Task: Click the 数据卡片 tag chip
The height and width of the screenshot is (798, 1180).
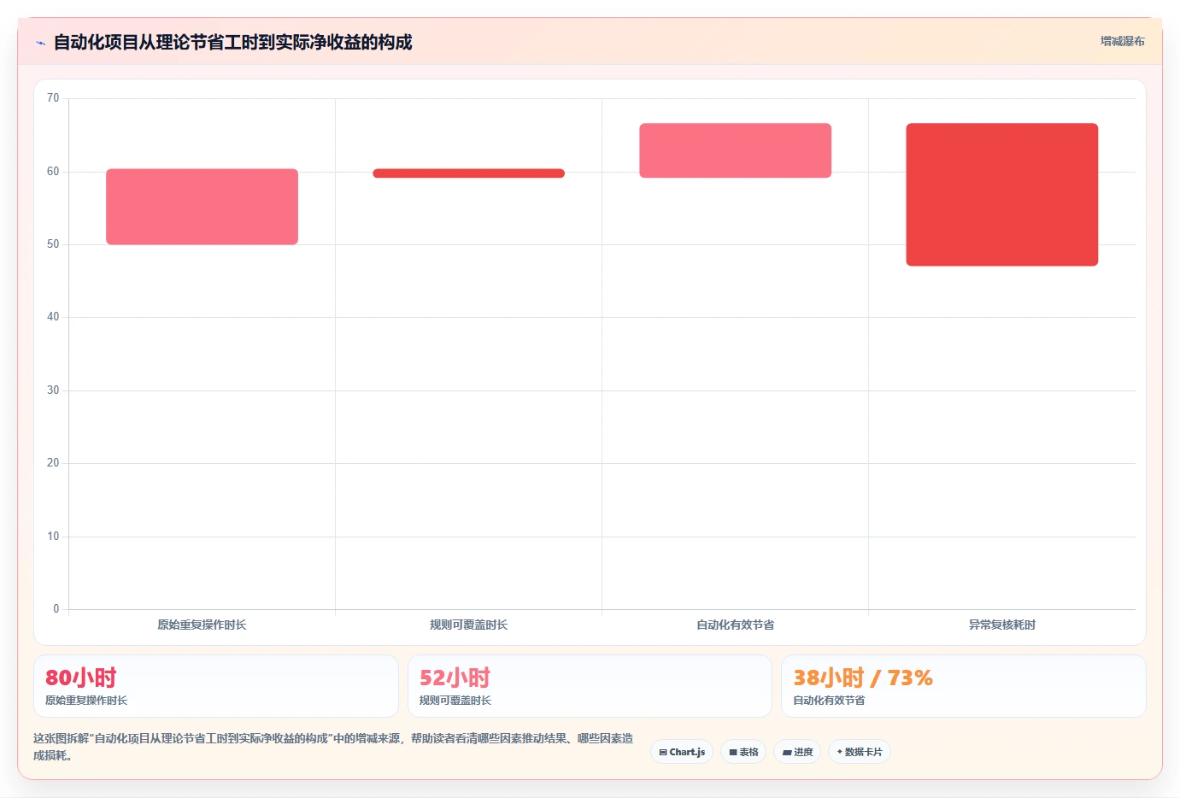Action: click(860, 752)
